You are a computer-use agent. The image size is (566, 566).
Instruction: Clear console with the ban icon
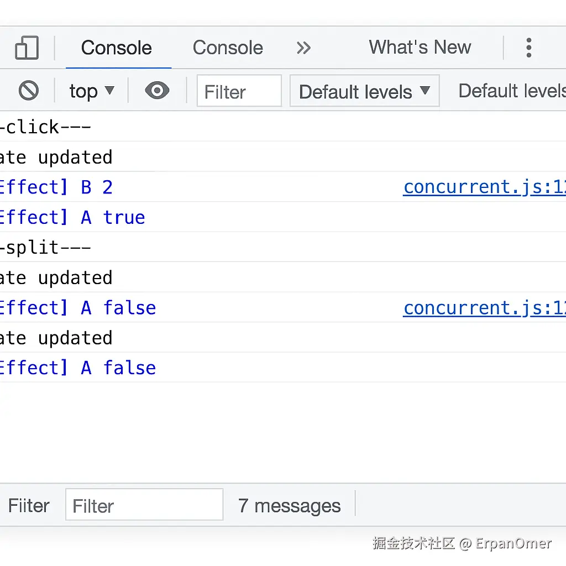[x=28, y=91]
